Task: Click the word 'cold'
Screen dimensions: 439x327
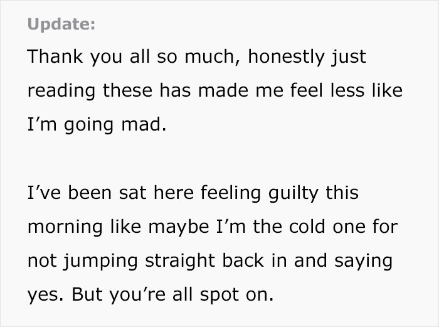Action: pos(307,227)
